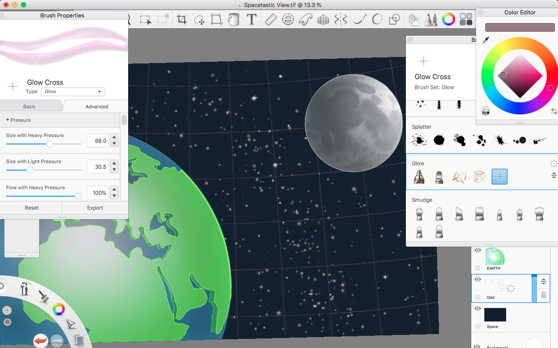This screenshot has width=558, height=348.
Task: Select the first Glow brush nozzle icon
Action: [419, 177]
